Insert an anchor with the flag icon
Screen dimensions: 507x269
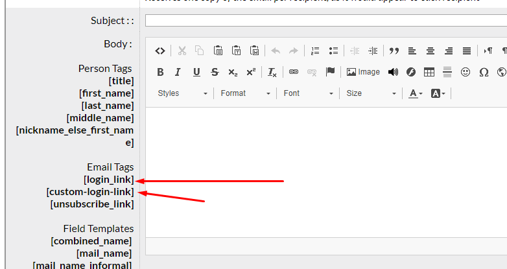coord(330,72)
